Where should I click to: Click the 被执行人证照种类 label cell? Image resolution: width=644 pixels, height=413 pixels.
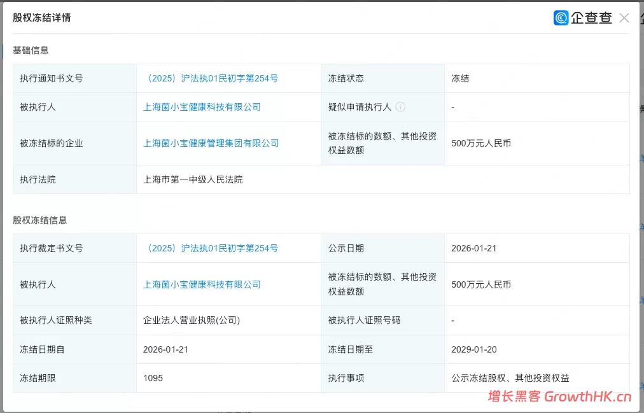[74, 320]
